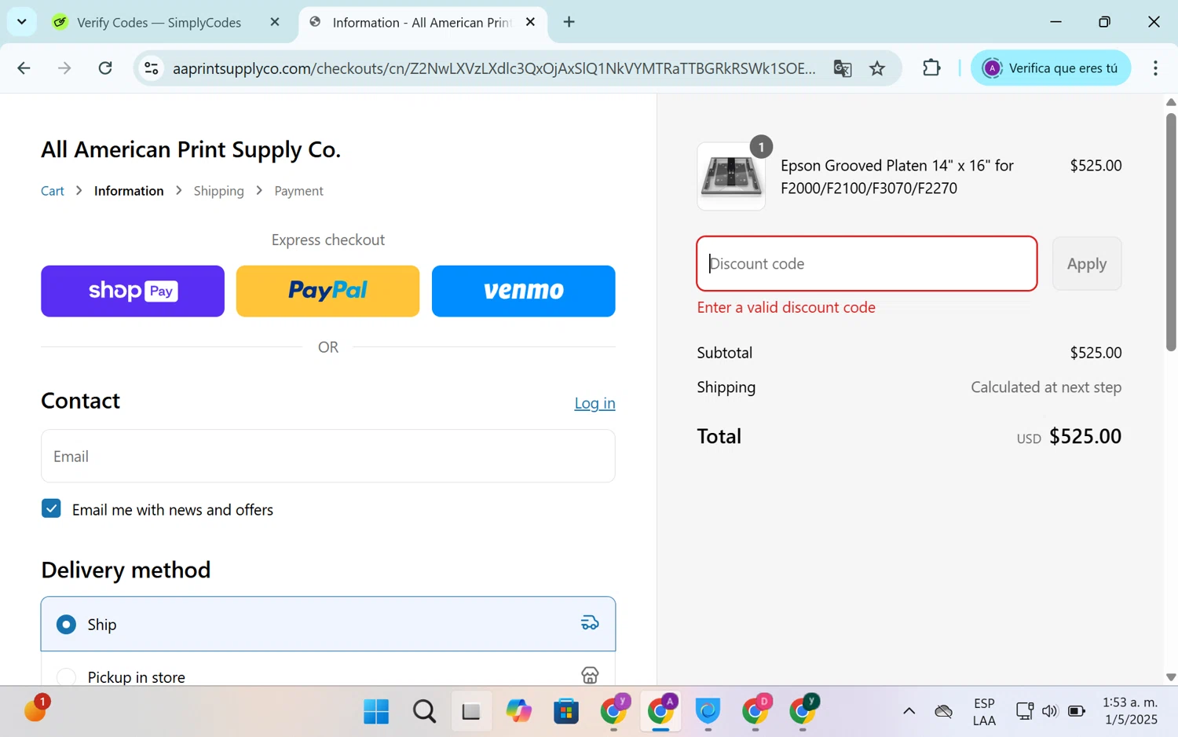Close the Verify Codes — SimplyCodes tab
1178x737 pixels.
point(275,22)
